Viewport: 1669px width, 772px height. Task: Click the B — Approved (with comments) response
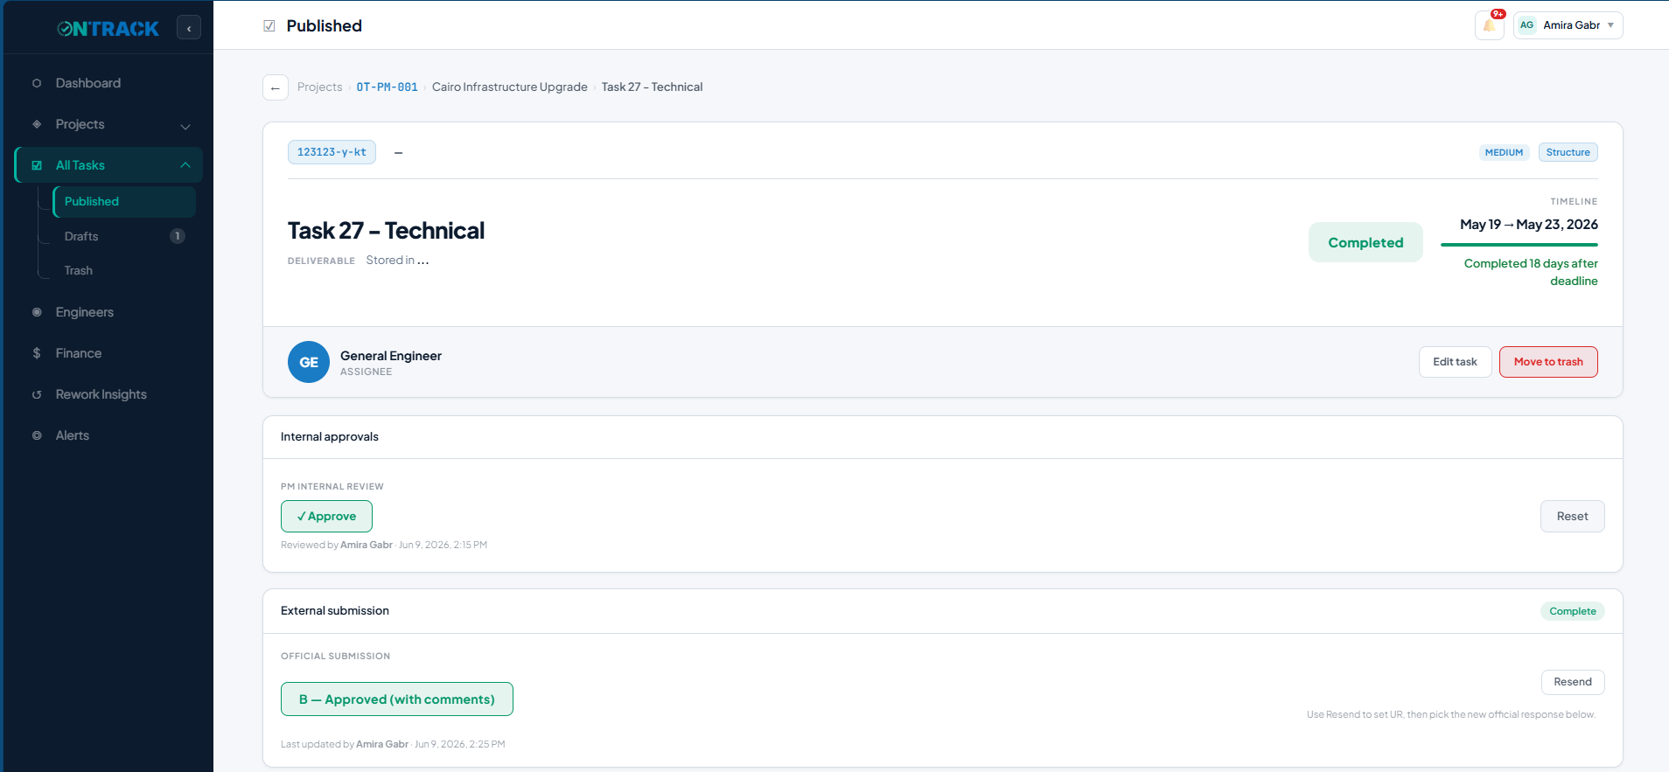click(x=397, y=699)
